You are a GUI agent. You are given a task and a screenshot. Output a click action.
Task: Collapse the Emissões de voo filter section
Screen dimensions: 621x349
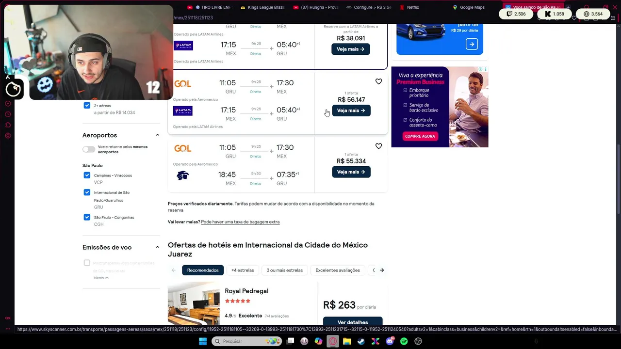(157, 247)
